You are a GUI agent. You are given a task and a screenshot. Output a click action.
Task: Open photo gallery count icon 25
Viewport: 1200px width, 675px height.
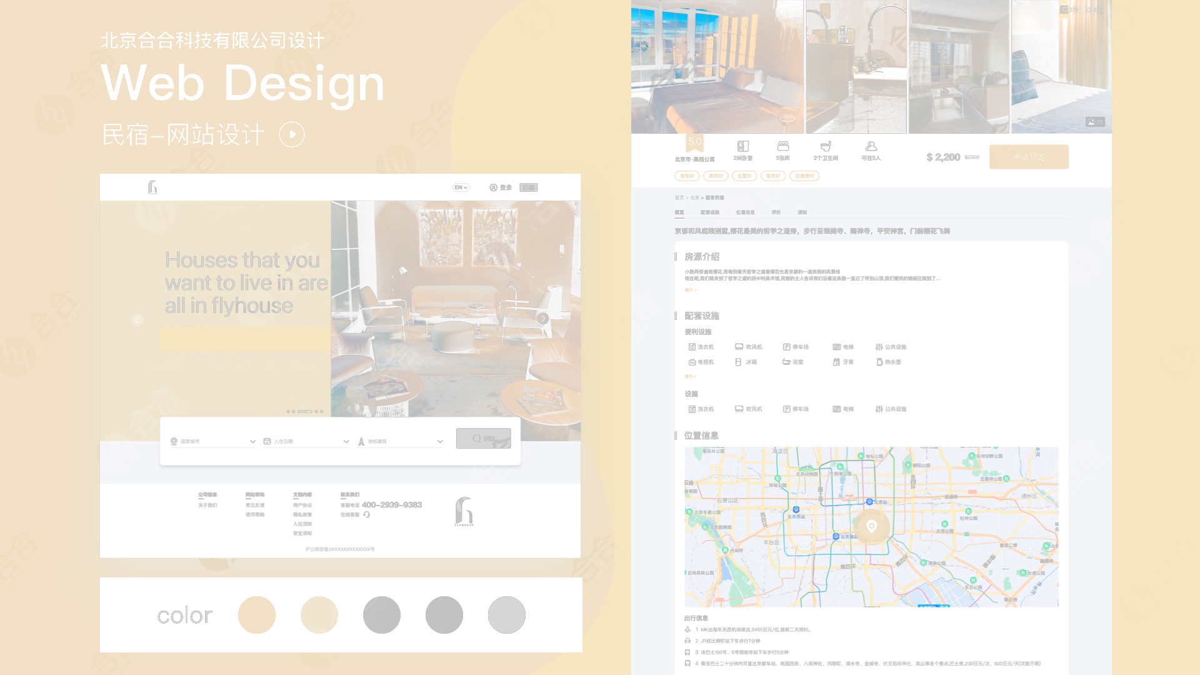1095,122
